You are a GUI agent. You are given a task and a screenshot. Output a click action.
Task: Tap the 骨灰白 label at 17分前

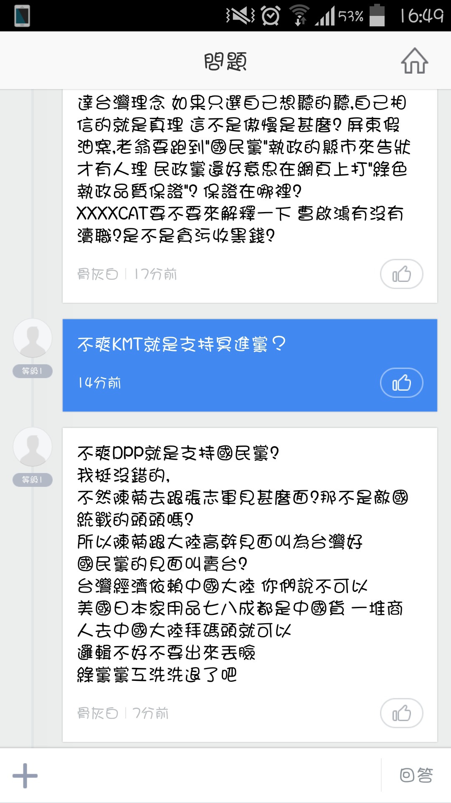coord(98,274)
